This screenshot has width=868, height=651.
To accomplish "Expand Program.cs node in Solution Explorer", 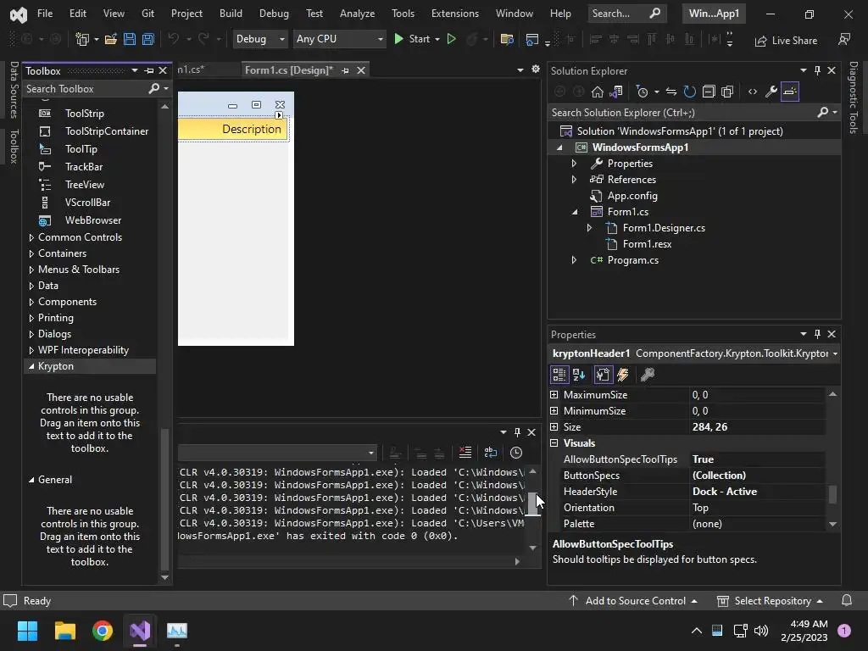I will point(574,260).
